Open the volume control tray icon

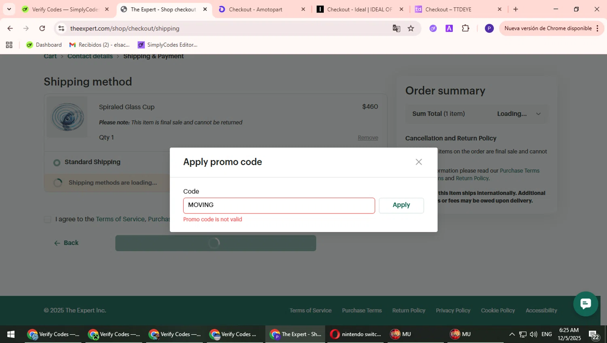click(533, 334)
